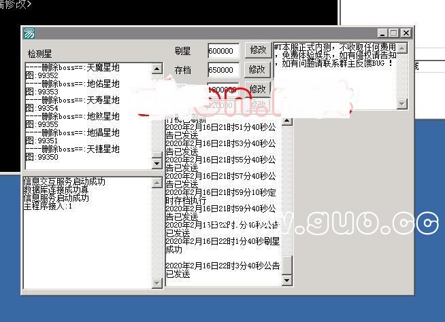Click up arrow in service status log
This screenshot has width=445, height=322.
(x=157, y=182)
